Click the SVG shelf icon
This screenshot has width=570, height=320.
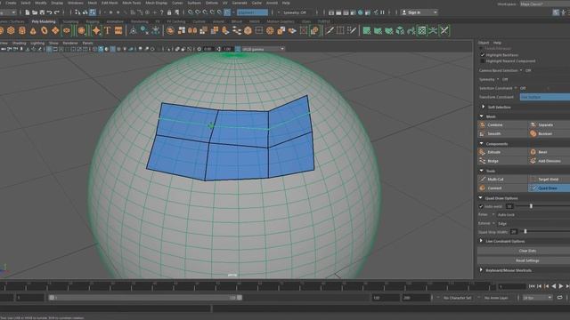[x=118, y=31]
